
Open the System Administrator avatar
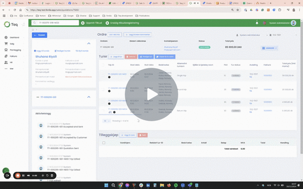point(294,23)
